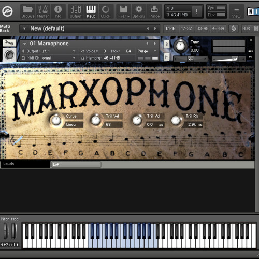
Task: Shift keyboard octave down with left arrow
Action: 2,244
